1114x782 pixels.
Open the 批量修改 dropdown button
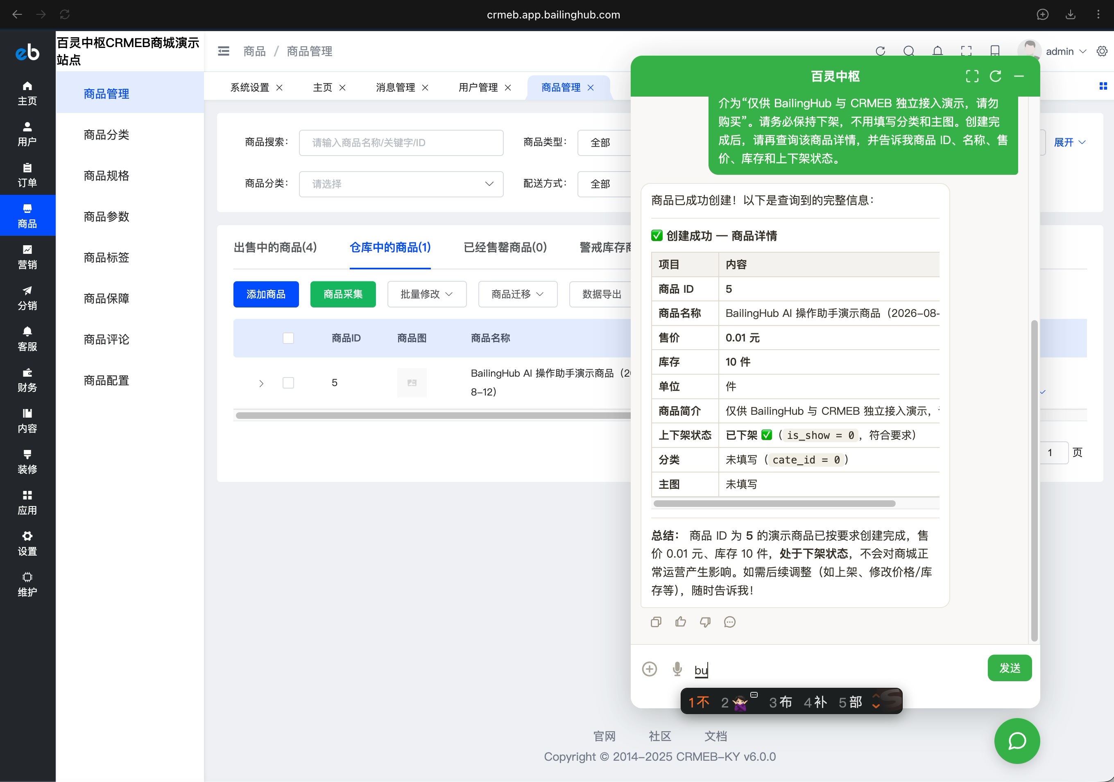point(426,294)
